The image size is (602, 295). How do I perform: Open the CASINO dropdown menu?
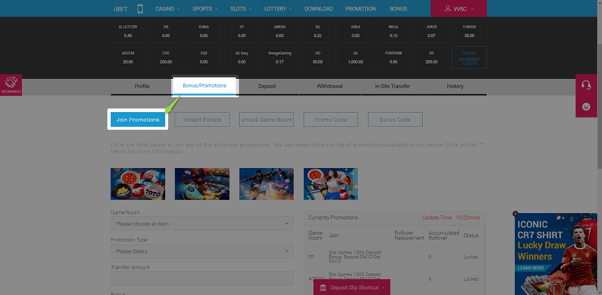168,9
